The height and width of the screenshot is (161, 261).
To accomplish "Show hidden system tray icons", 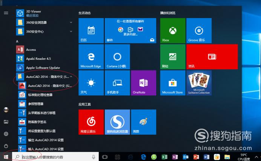I will [256, 157].
